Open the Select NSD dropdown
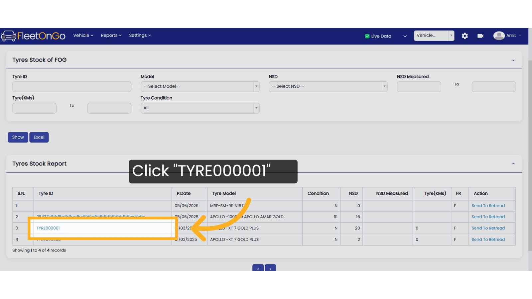532x299 pixels. tap(328, 87)
